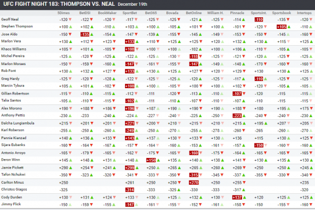Open the SportBet column header

tap(130, 13)
